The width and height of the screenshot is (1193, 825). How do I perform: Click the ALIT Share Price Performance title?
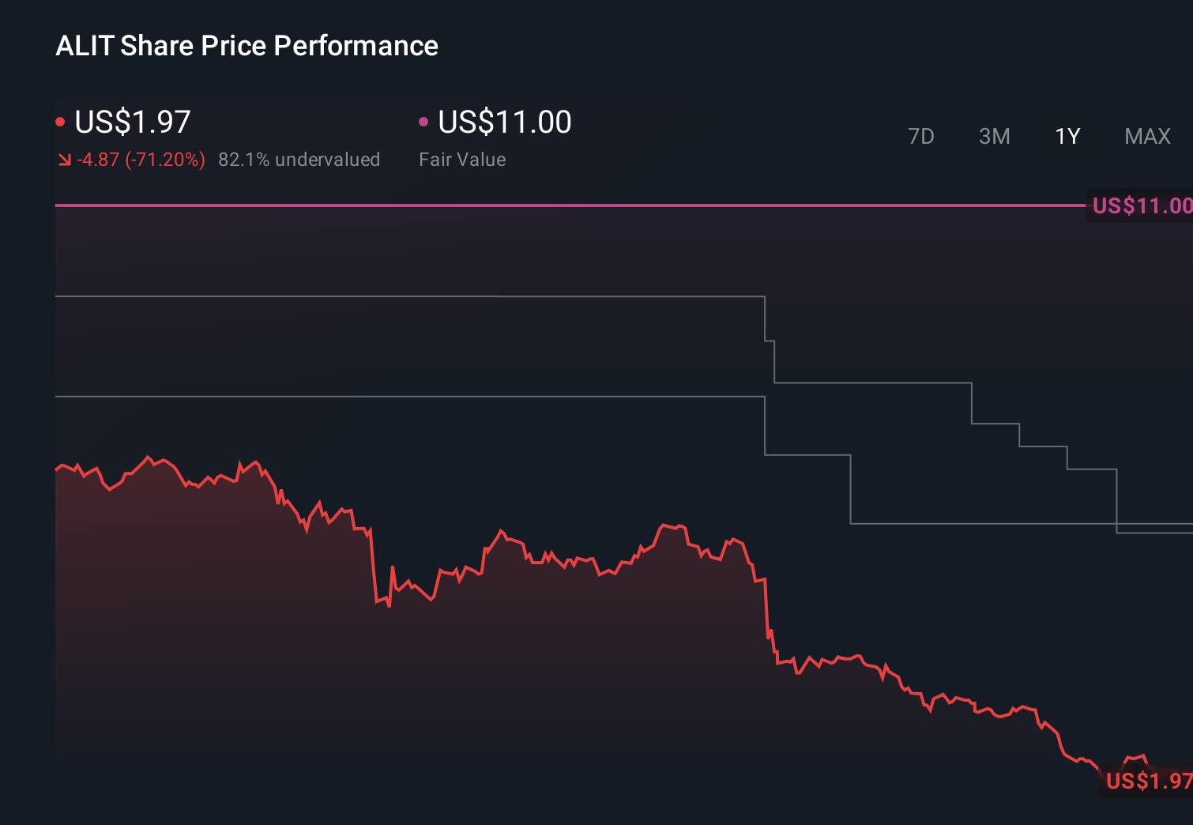coord(247,45)
